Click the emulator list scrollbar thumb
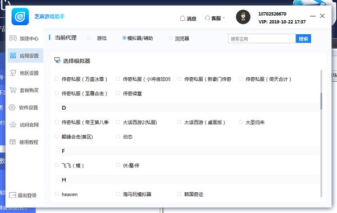This screenshot has height=213, width=337. (x=321, y=101)
